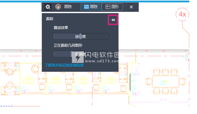Click the trace icon inside 跟踪 button
Image resolution: width=197 pixels, height=114 pixels.
[x=86, y=7]
